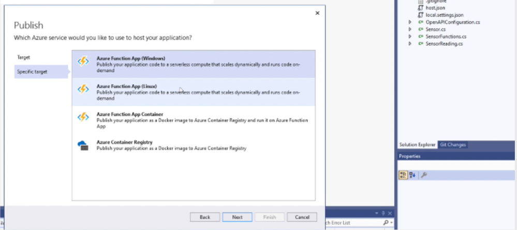Open Error List window position dropdown

[x=377, y=213]
